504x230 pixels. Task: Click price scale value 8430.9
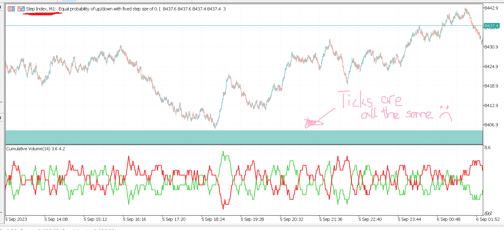click(491, 47)
